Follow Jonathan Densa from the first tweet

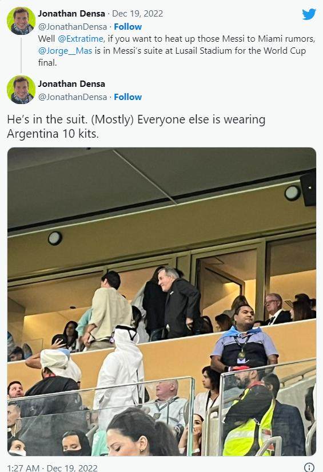tap(127, 27)
